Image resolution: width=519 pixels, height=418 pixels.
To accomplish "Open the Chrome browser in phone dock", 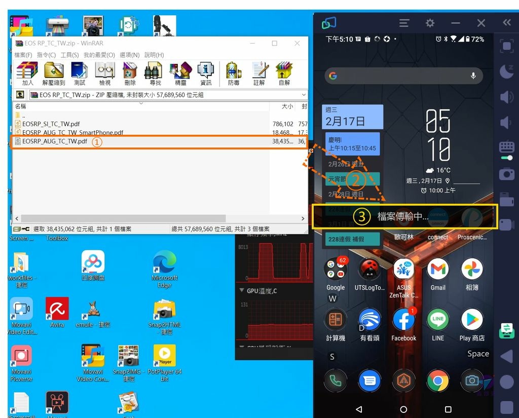I will point(438,381).
